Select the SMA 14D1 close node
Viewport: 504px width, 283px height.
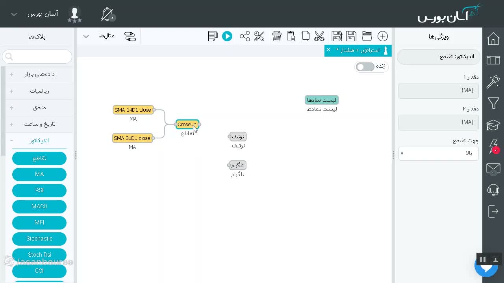133,110
